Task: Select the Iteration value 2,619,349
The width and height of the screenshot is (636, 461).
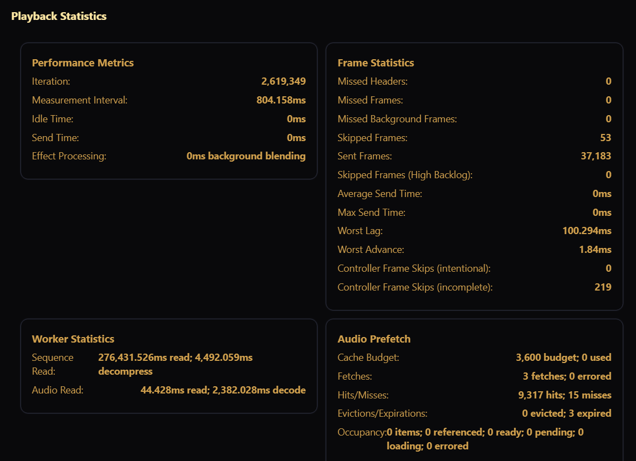Action: tap(284, 81)
